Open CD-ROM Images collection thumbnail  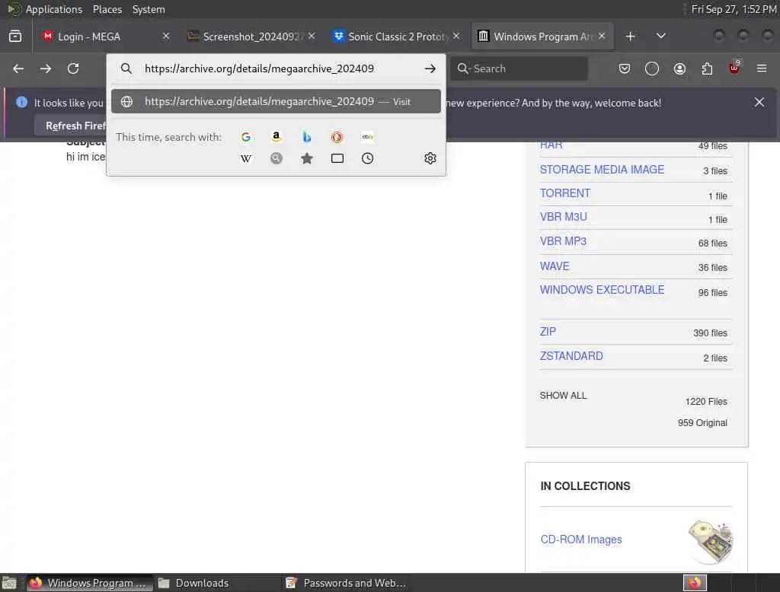pyautogui.click(x=711, y=541)
